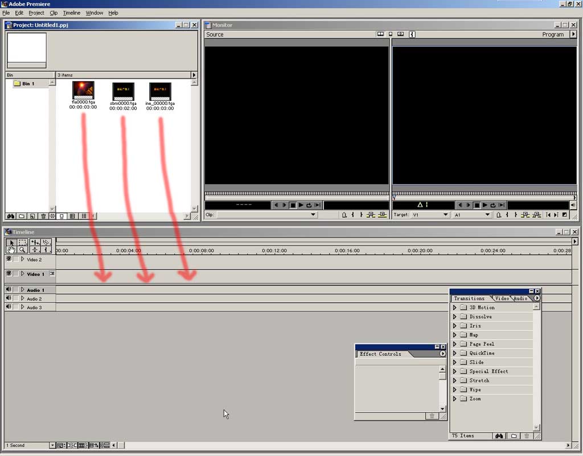Screen dimensions: 583x456
Task: Click the trash icon in Project window
Action: point(43,216)
